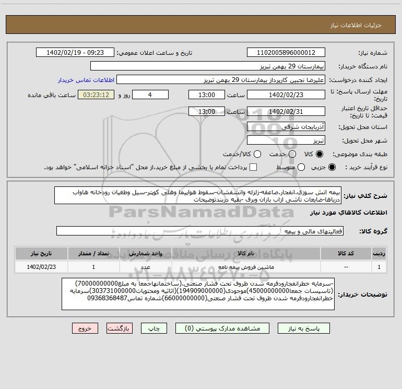Click the price validity 13:00 time field
The image size is (402, 389).
coord(207,111)
